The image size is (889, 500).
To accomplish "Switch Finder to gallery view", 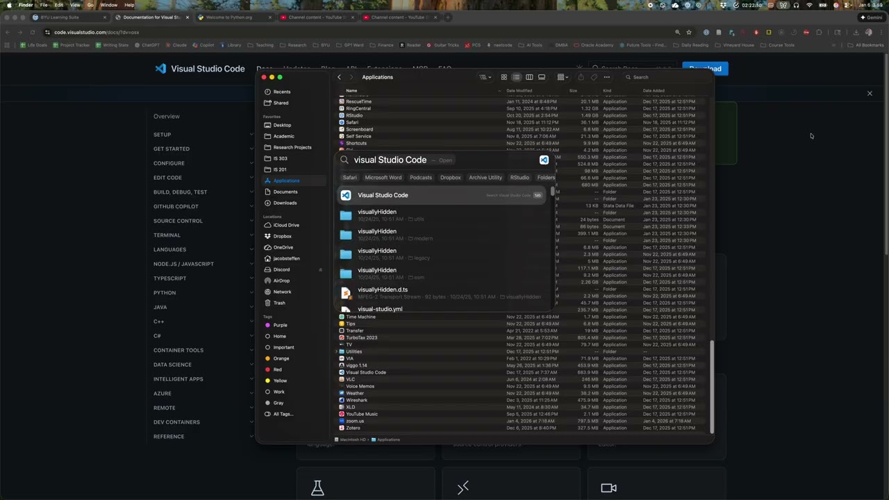I will 542,77.
